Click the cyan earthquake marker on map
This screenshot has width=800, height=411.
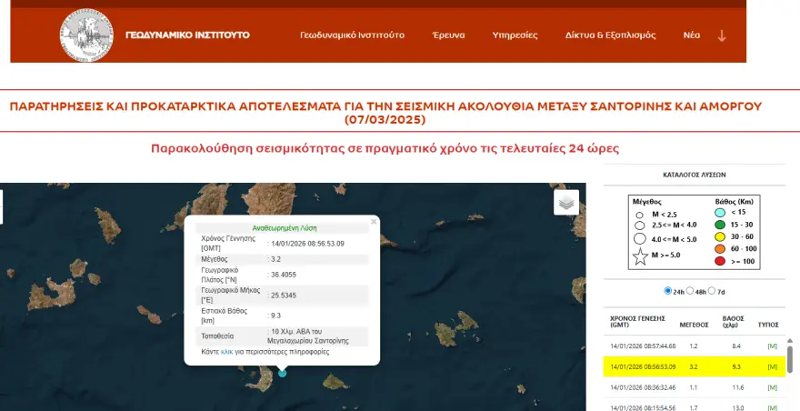pos(283,373)
